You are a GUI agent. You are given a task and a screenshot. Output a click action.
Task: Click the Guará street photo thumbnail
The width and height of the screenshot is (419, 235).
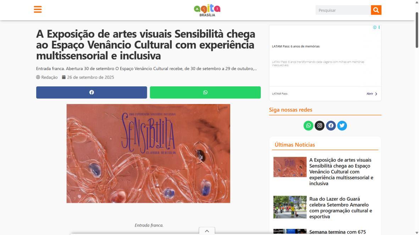[290, 207]
